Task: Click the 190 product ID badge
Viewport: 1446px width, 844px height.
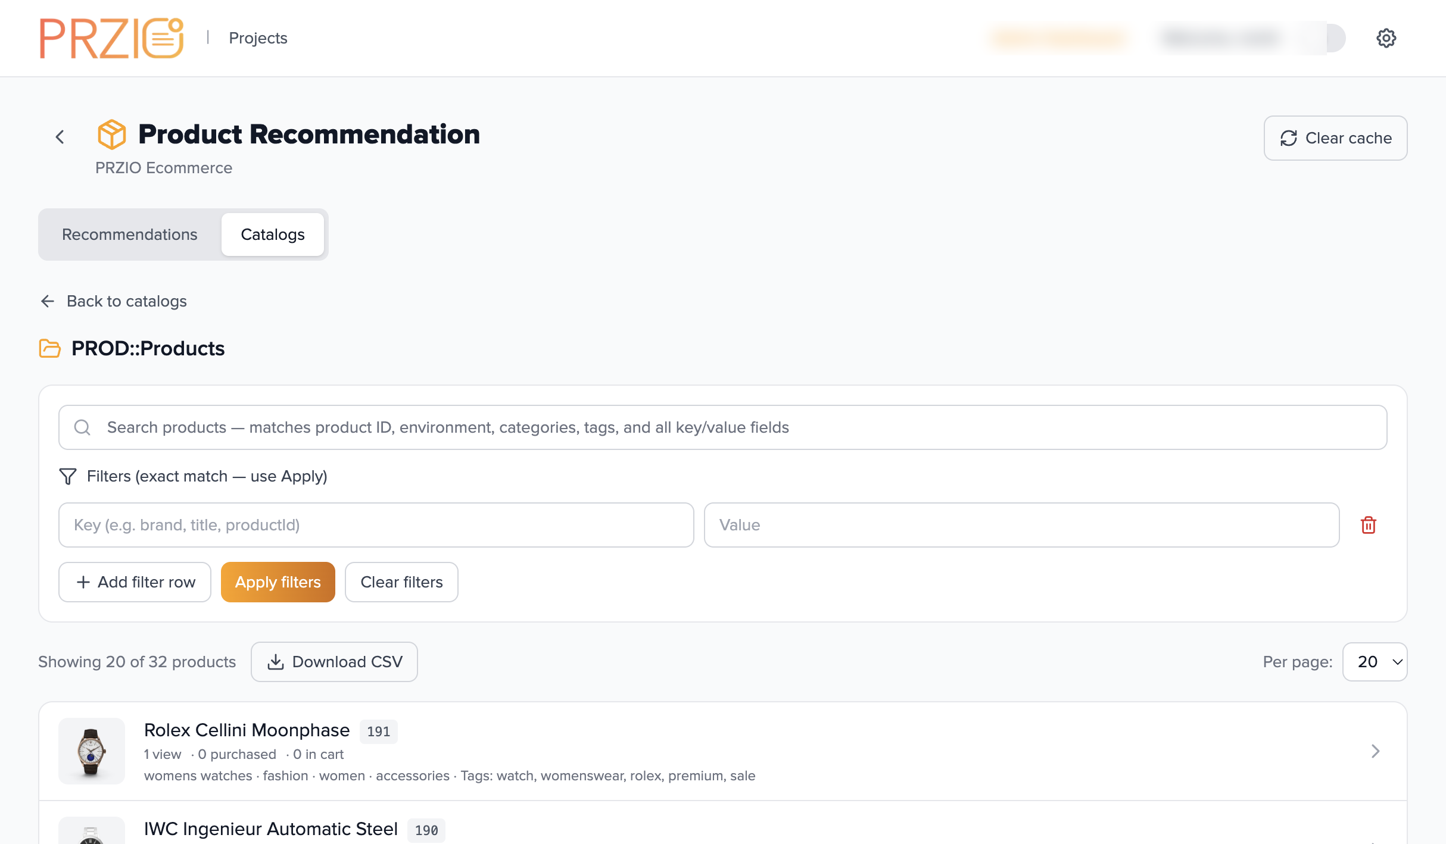Action: tap(426, 830)
